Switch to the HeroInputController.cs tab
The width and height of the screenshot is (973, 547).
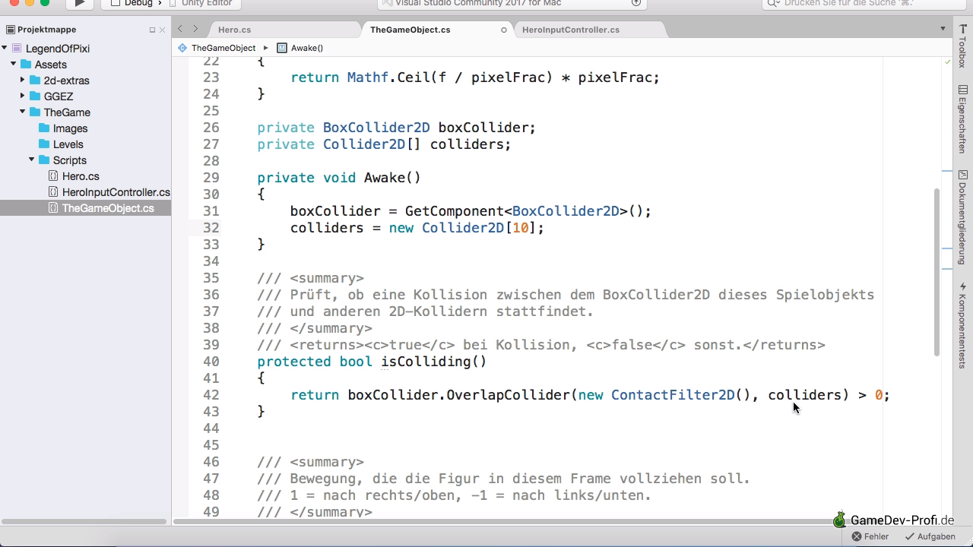[570, 30]
